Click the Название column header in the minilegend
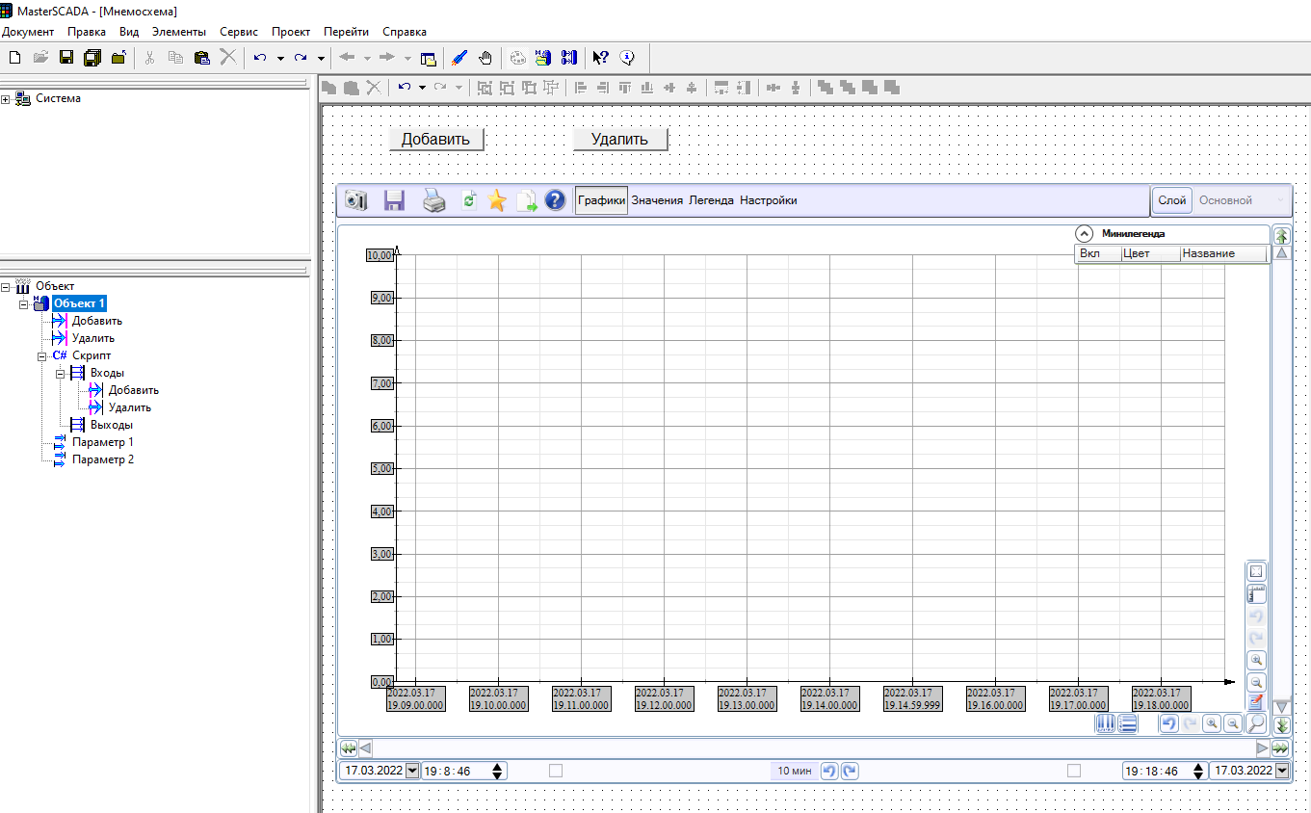The image size is (1311, 813). click(1221, 253)
